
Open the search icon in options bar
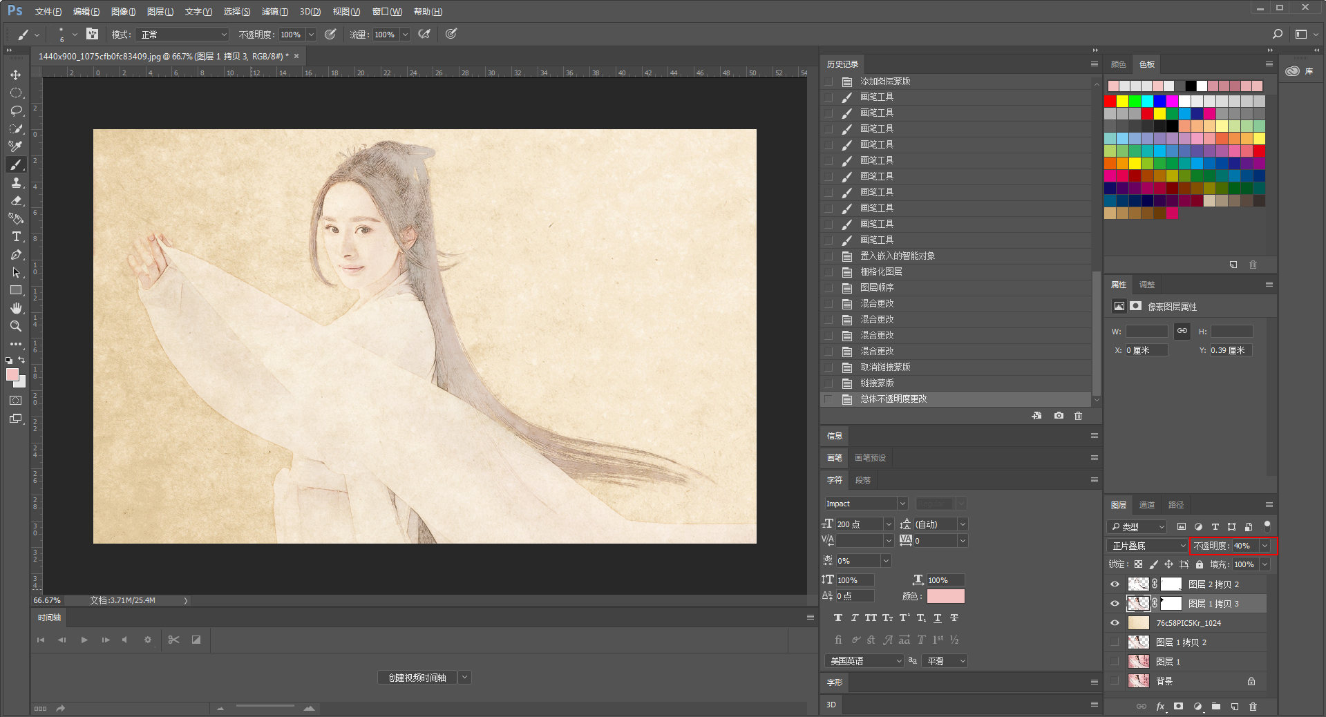pyautogui.click(x=1278, y=34)
